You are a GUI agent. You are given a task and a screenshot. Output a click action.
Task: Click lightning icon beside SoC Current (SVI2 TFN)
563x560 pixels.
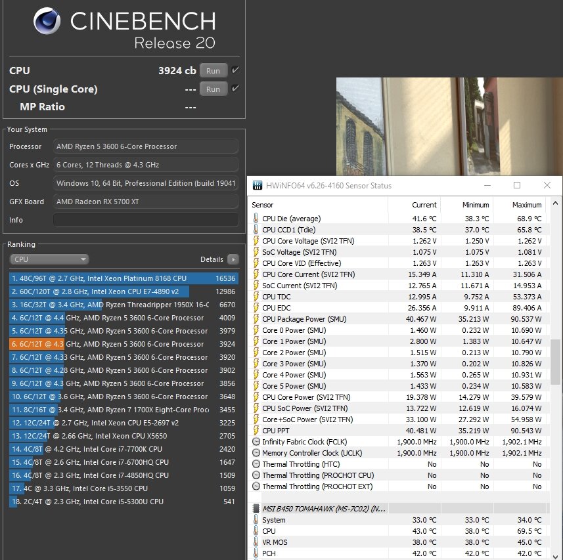click(256, 286)
